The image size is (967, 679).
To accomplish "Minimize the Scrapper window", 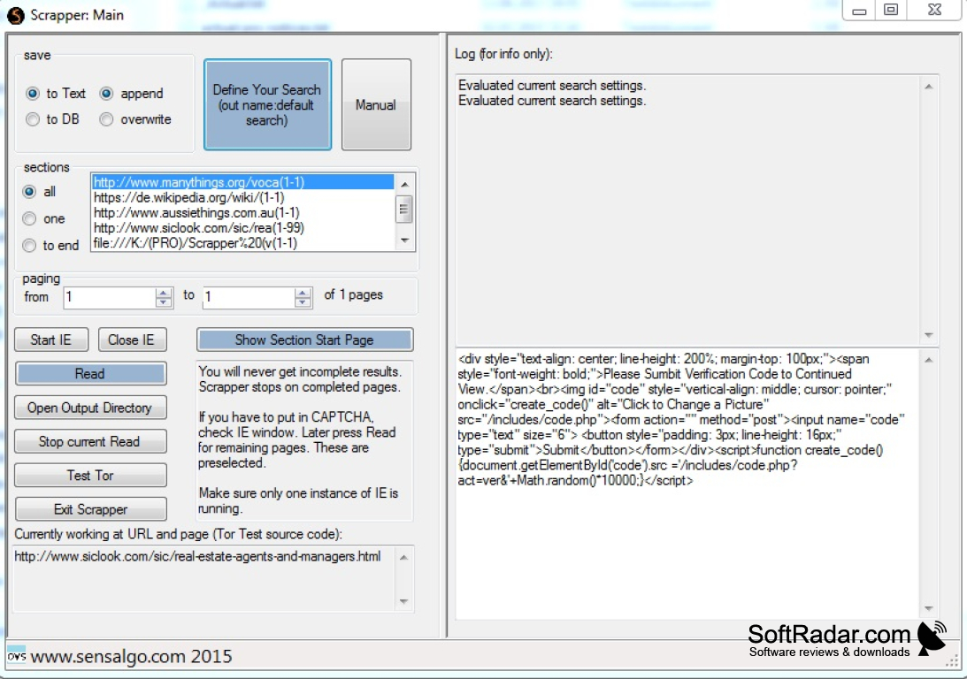I will [859, 11].
